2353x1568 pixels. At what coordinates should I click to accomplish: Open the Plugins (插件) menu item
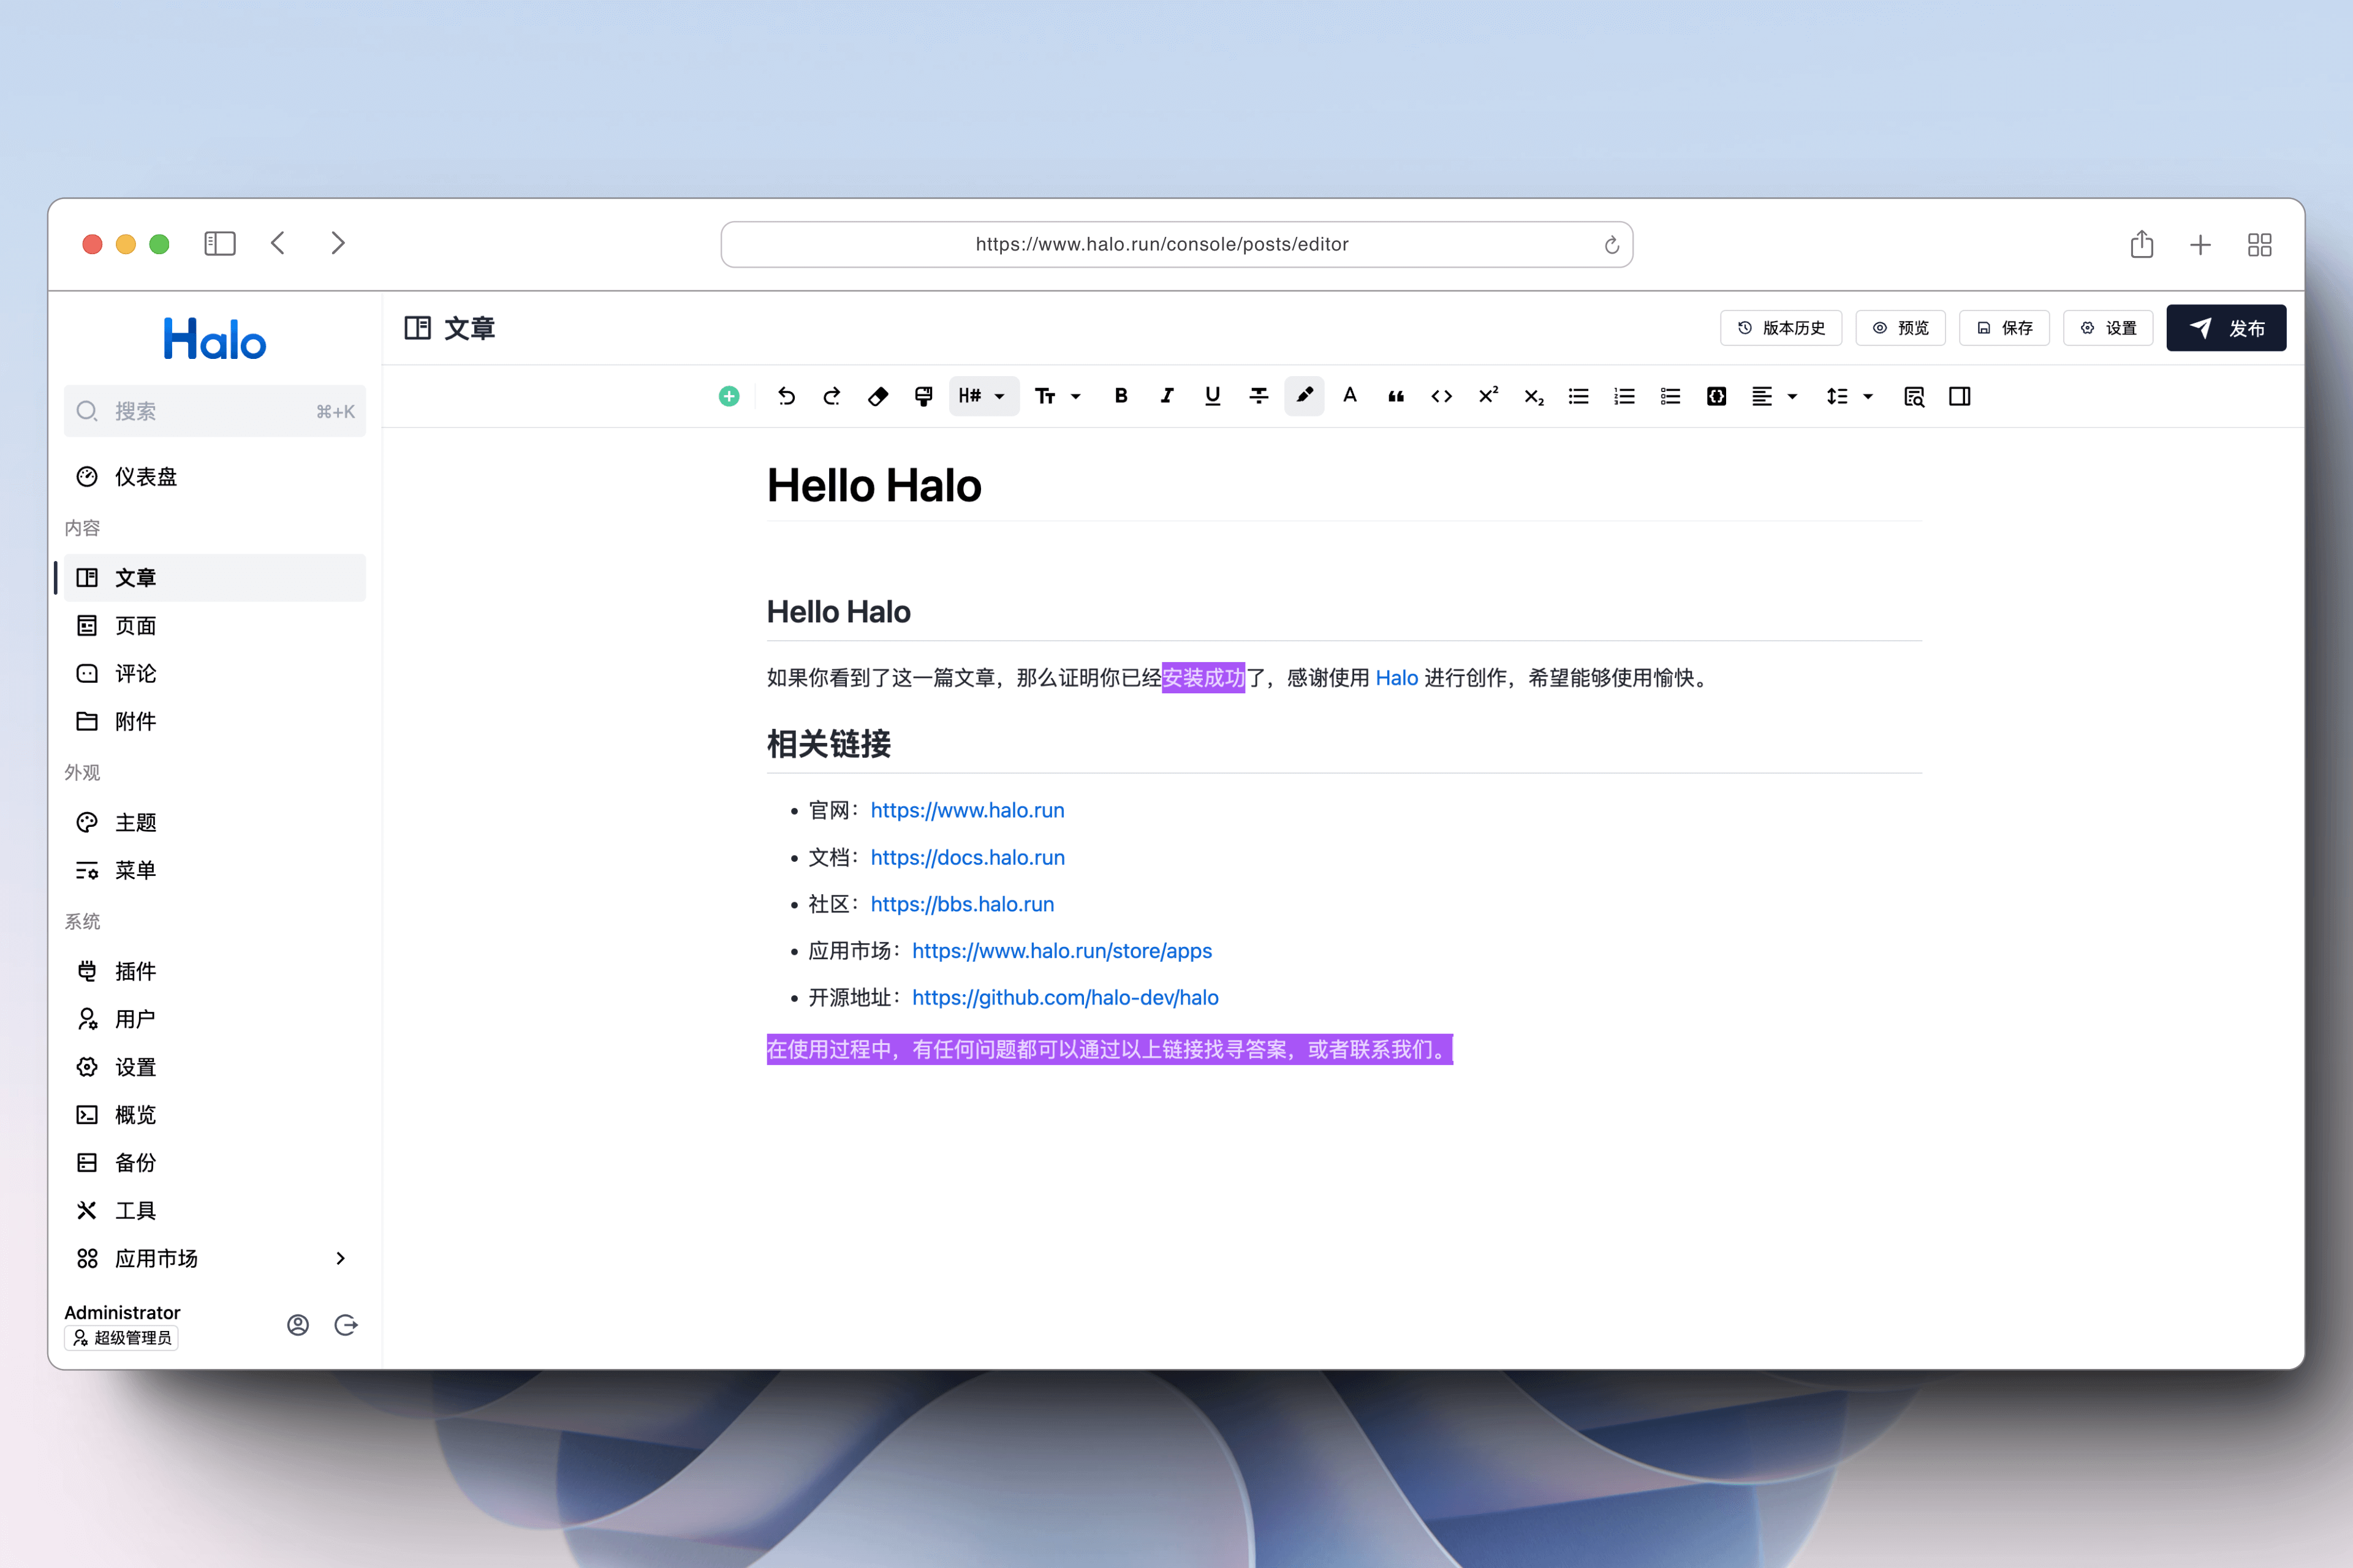(x=215, y=971)
